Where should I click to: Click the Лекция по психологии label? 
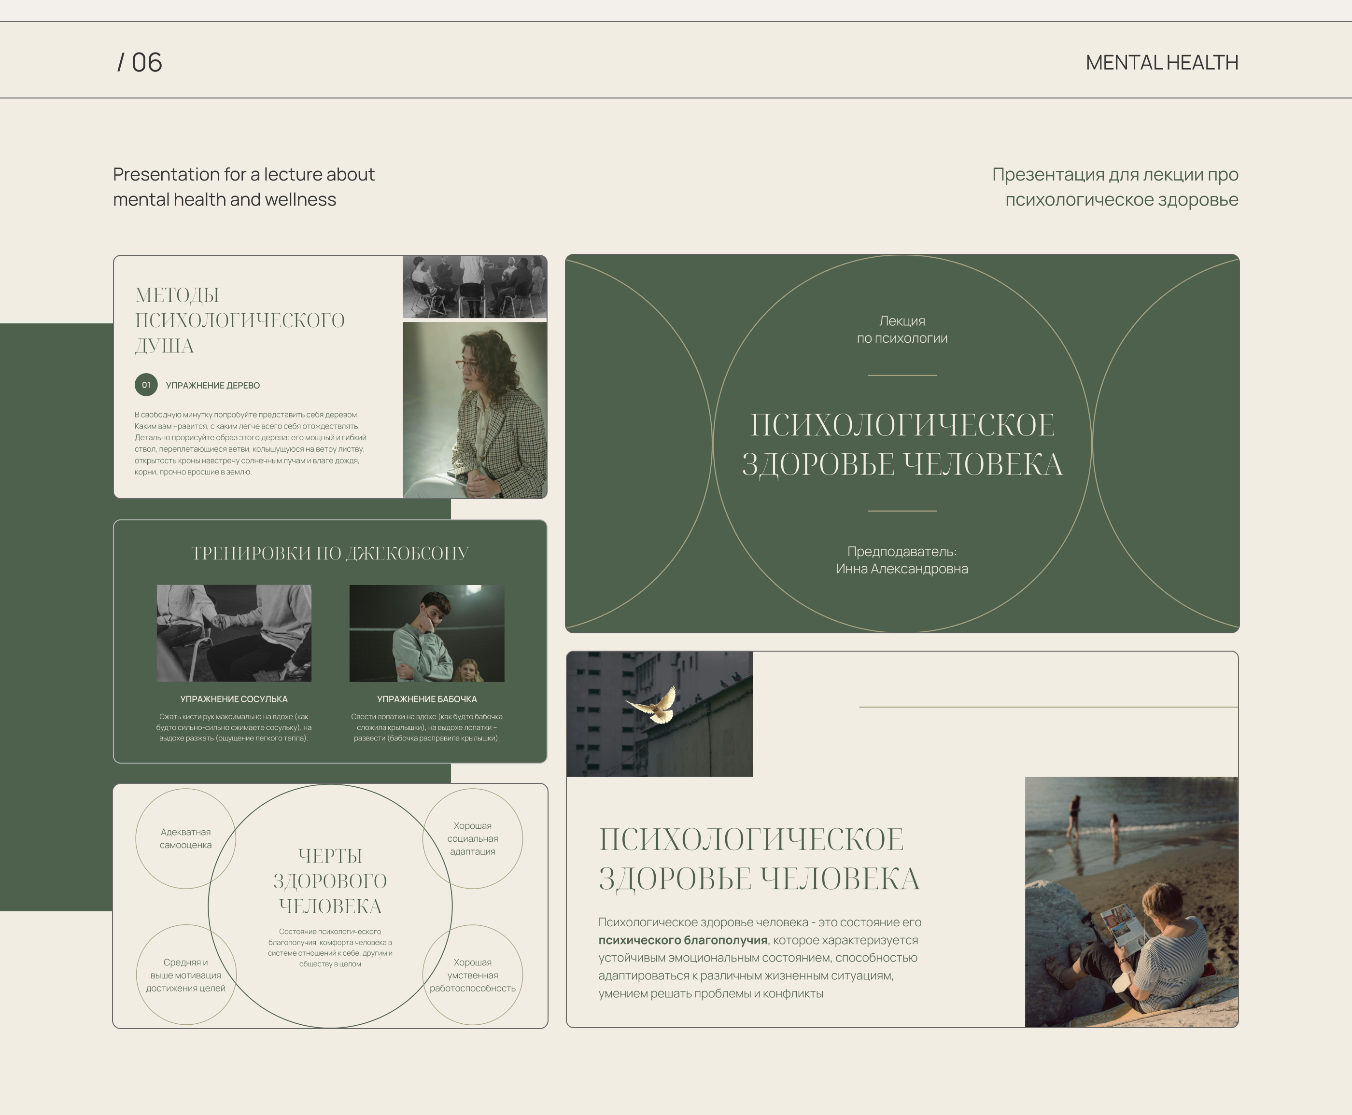coord(901,330)
